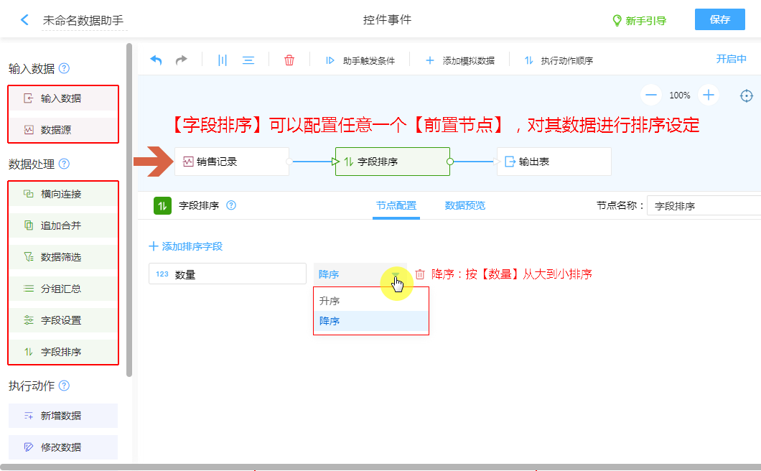Image resolution: width=761 pixels, height=471 pixels.
Task: Click the undo arrow icon
Action: pos(156,60)
